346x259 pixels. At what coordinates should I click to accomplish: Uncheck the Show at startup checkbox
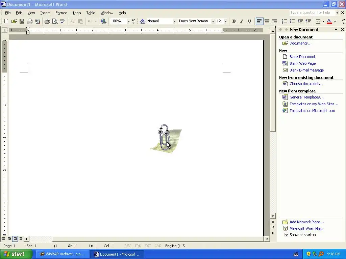pos(286,235)
